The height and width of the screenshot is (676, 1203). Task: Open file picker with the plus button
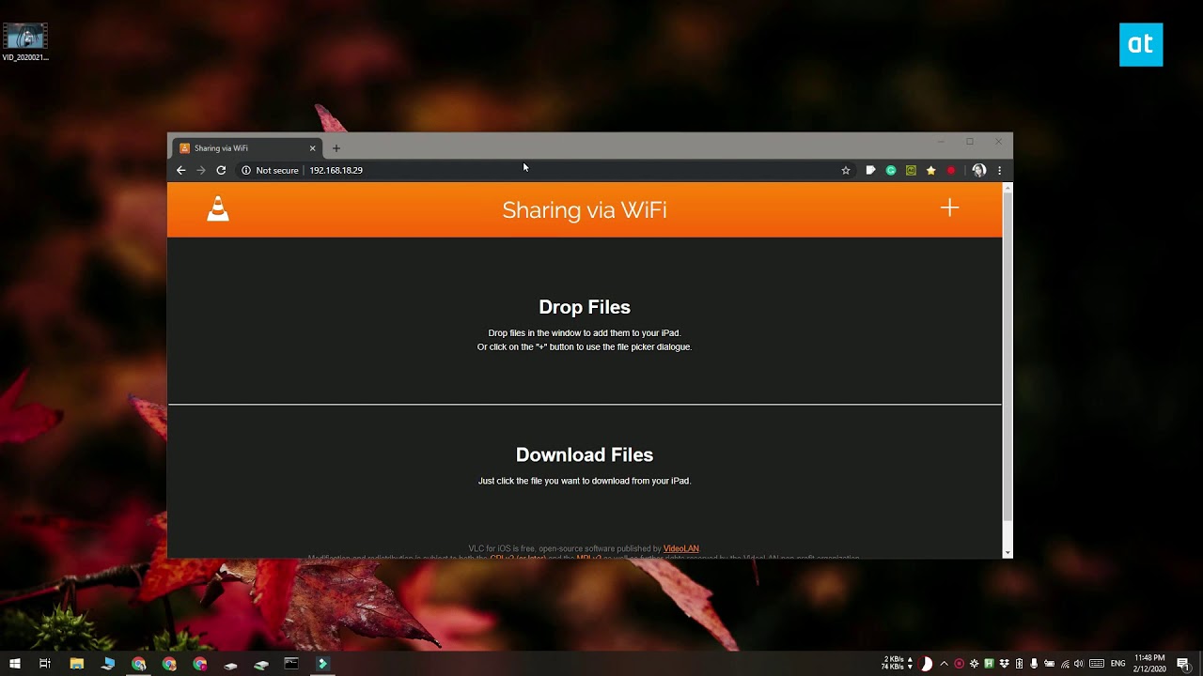click(x=949, y=207)
